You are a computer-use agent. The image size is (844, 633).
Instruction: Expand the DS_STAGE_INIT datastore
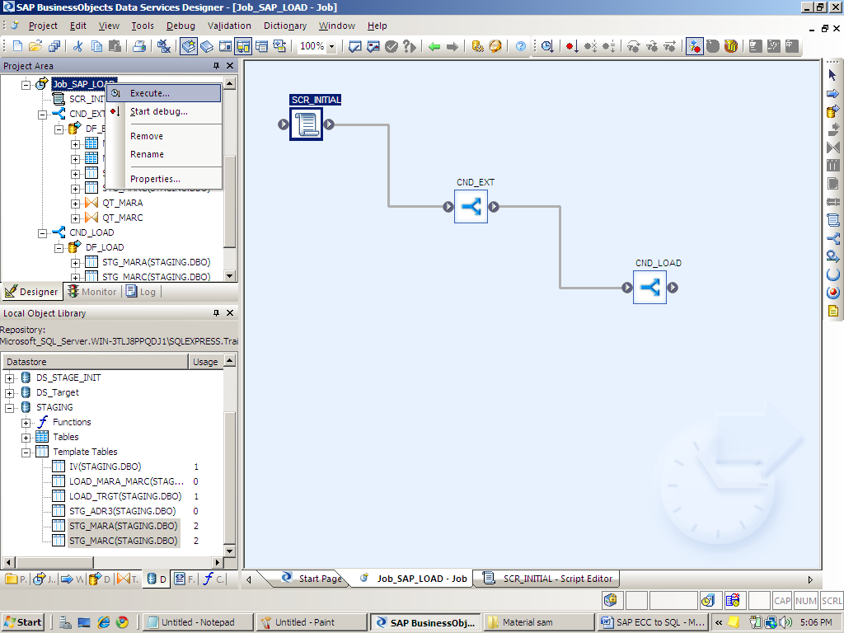coord(9,378)
